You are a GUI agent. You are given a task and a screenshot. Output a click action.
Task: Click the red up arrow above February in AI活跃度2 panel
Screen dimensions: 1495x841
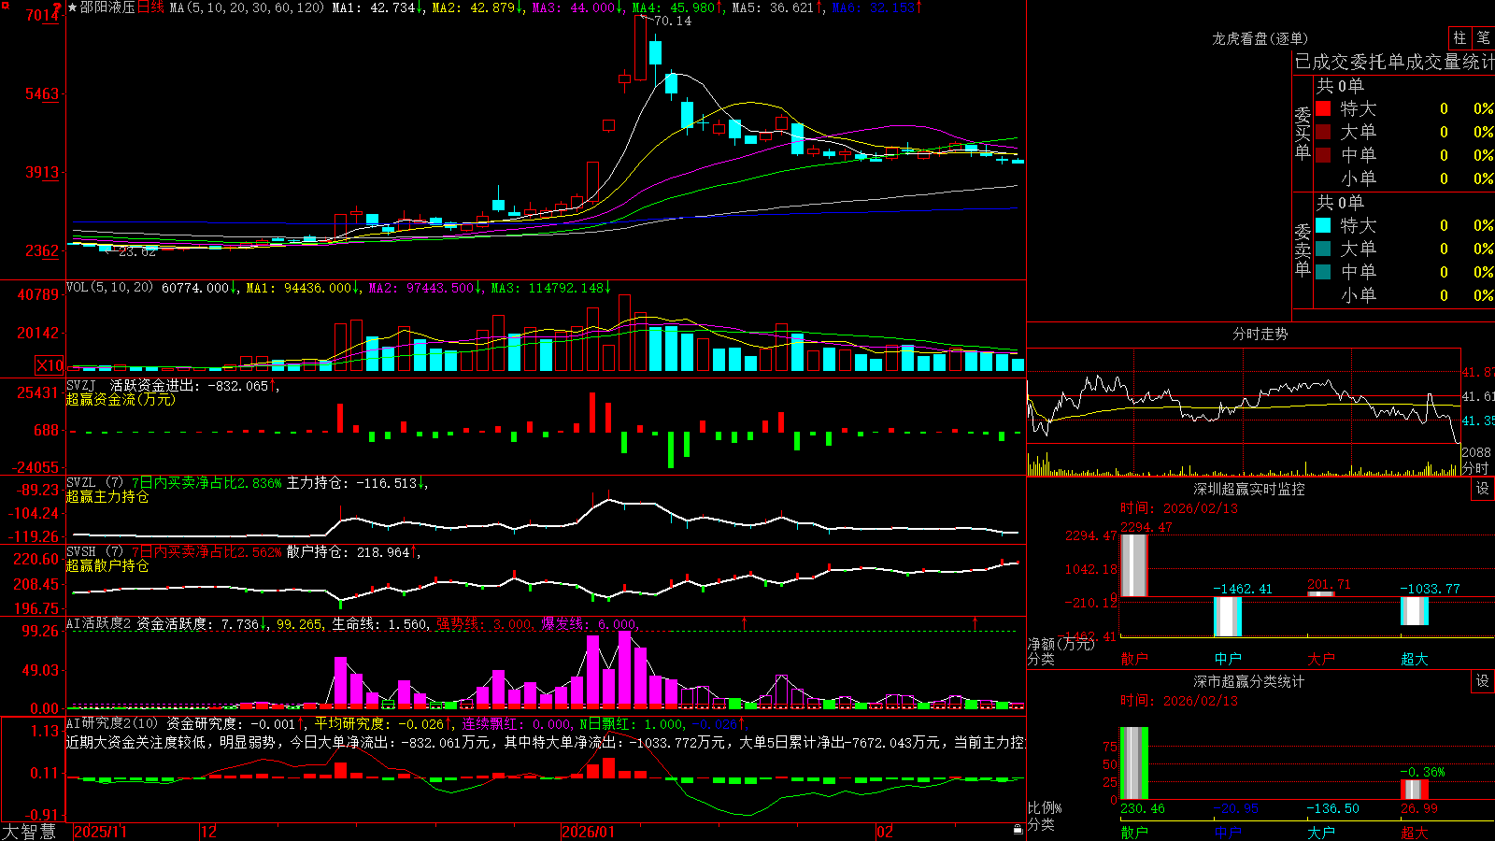tap(975, 622)
